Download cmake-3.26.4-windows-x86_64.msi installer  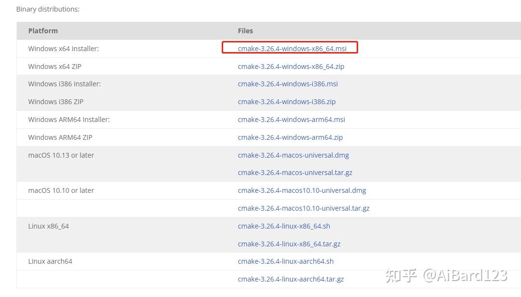pos(292,49)
